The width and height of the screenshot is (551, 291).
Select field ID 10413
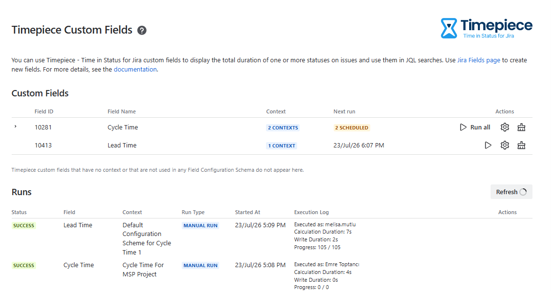[43, 145]
